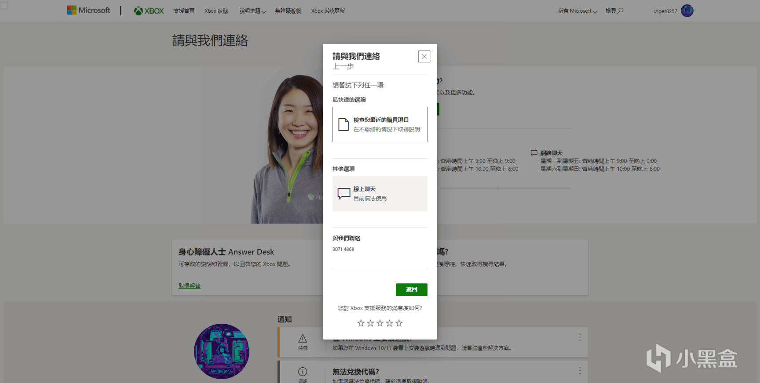Click the 網路聊天 chat icon on the page
This screenshot has width=760, height=383.
pyautogui.click(x=534, y=153)
